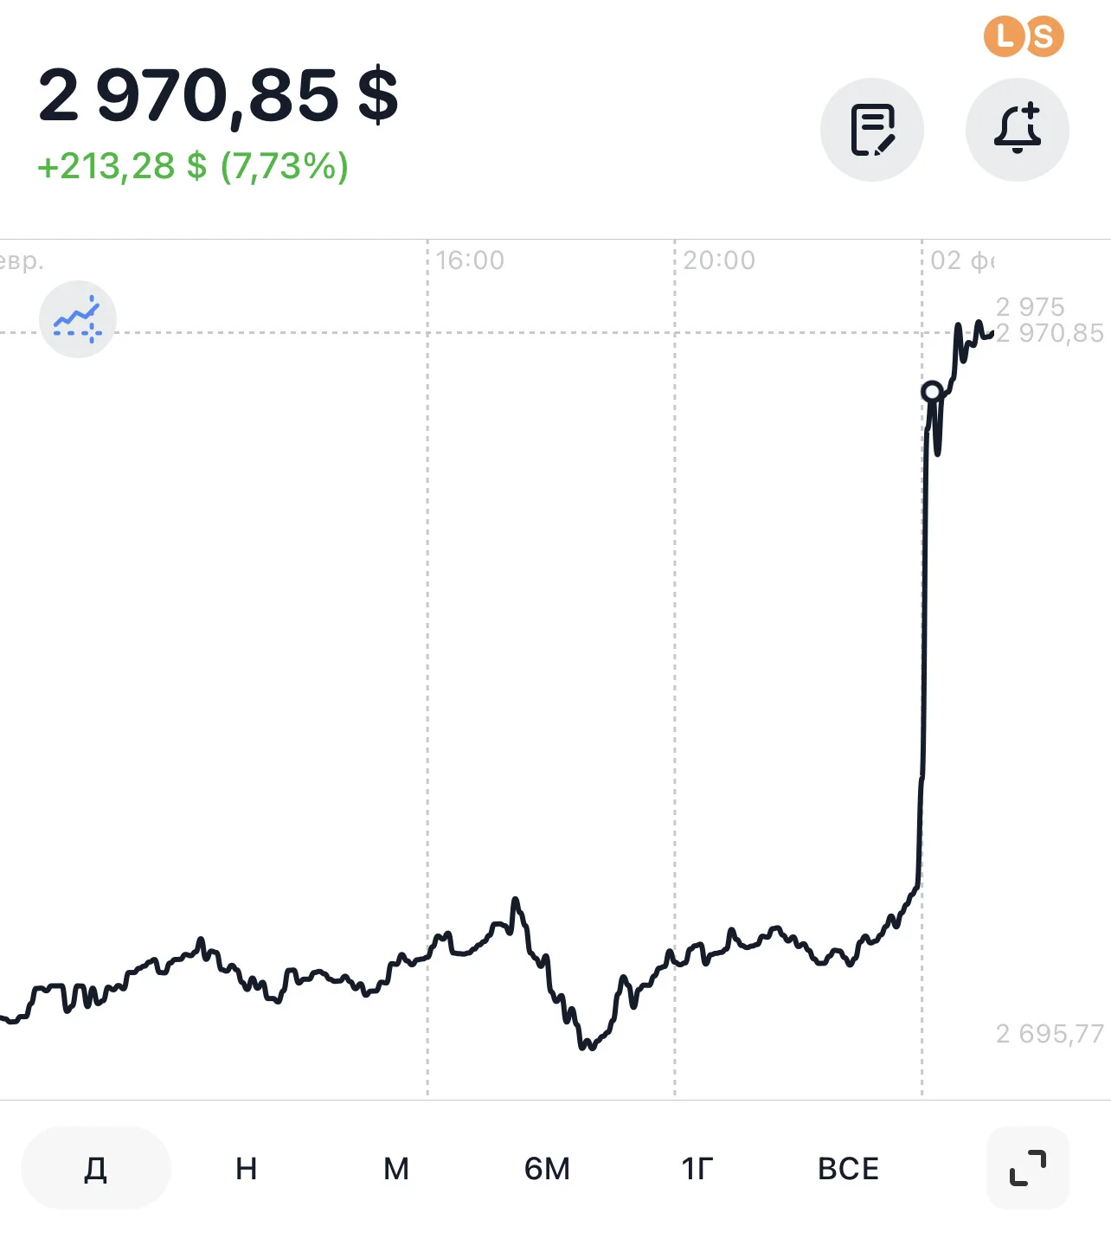The height and width of the screenshot is (1258, 1111).
Task: Click the 16:00 time gridline label
Action: click(x=470, y=260)
